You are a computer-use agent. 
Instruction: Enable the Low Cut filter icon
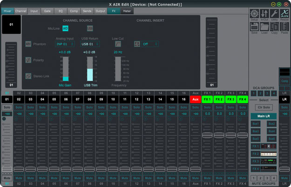pyautogui.click(x=118, y=44)
